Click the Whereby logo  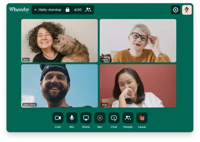coord(19,10)
